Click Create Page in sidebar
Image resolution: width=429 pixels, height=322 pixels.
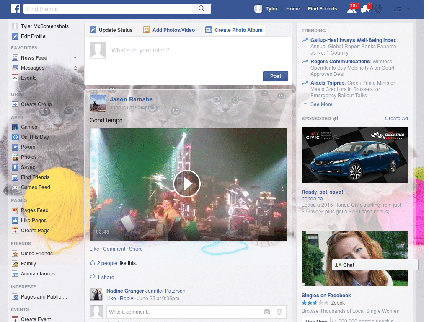(35, 231)
